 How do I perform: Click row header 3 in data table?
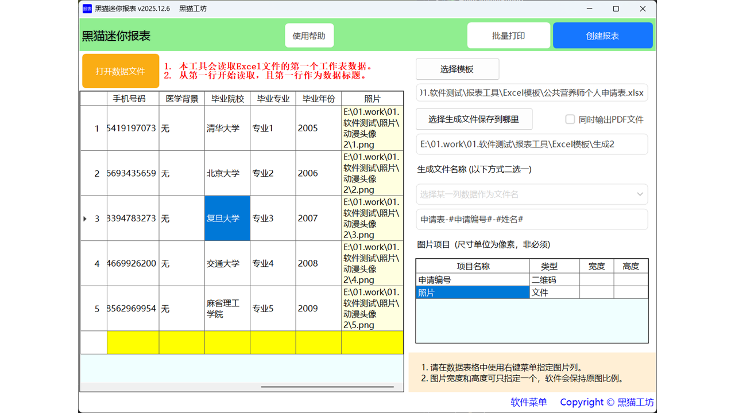click(x=94, y=219)
